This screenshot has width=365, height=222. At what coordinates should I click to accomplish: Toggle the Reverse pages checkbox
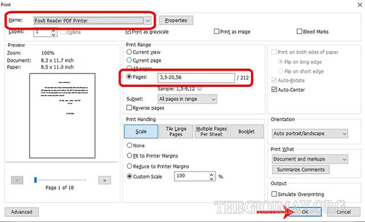(129, 108)
